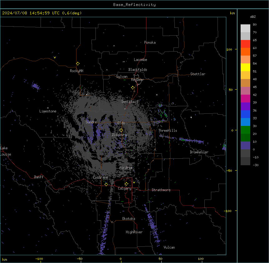Click the Stettler label

(x=198, y=74)
